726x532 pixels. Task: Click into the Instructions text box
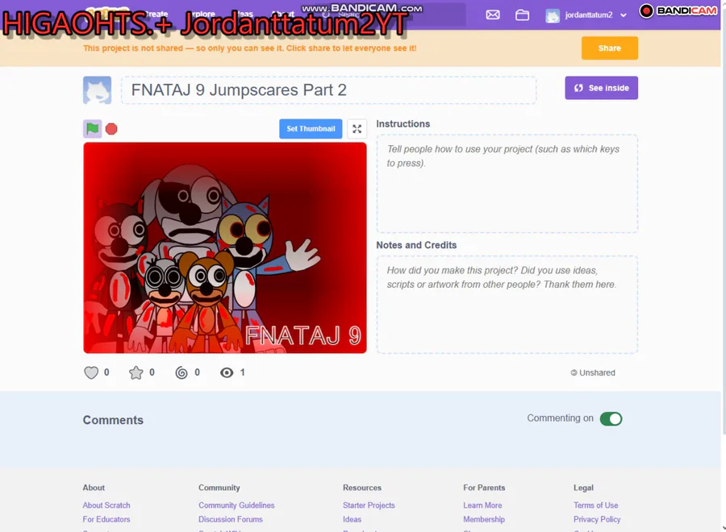(507, 184)
